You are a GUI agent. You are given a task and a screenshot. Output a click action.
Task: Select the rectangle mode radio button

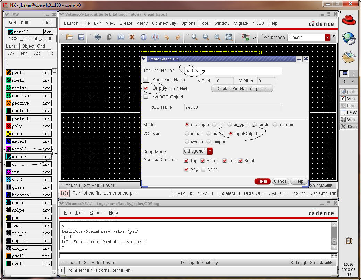(x=187, y=125)
